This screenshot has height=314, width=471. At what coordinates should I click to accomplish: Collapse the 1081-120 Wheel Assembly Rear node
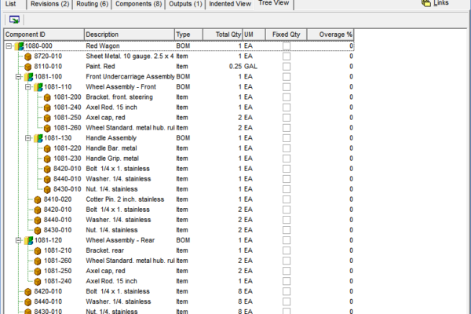(x=18, y=240)
